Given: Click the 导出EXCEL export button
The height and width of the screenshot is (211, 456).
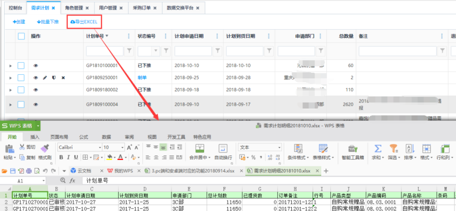Looking at the screenshot, I should click(x=84, y=22).
